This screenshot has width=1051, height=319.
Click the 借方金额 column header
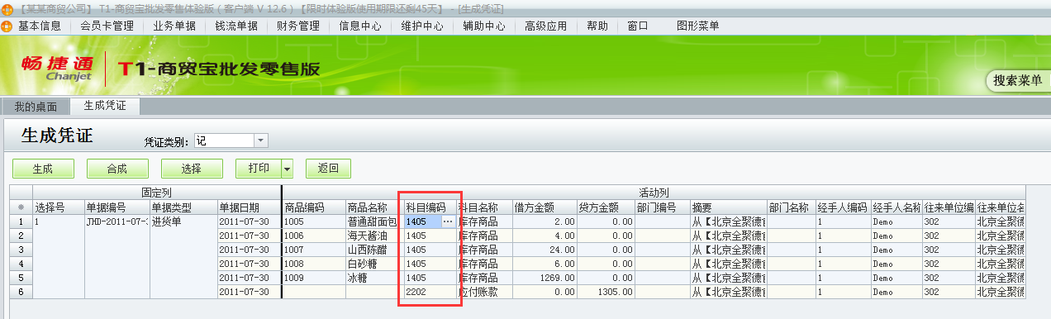pos(545,207)
